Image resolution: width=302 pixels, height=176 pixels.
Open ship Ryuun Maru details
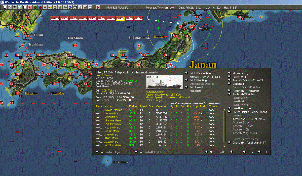click(x=112, y=131)
